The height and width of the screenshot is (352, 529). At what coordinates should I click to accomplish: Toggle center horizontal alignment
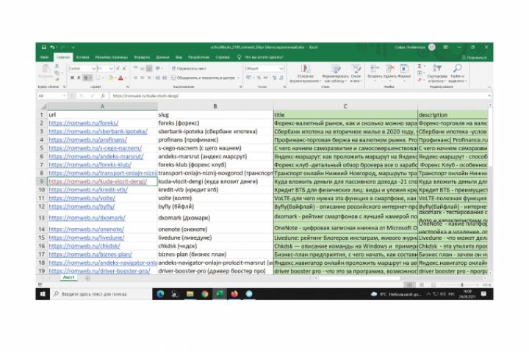coord(143,78)
